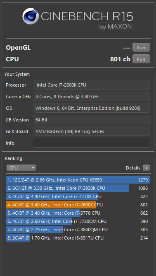Select ranking row Intel Core i7-3930K
The width and height of the screenshot is (156, 276).
[x=78, y=188]
